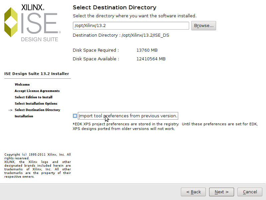Click the Browse... button
The image size is (266, 200).
203,26
